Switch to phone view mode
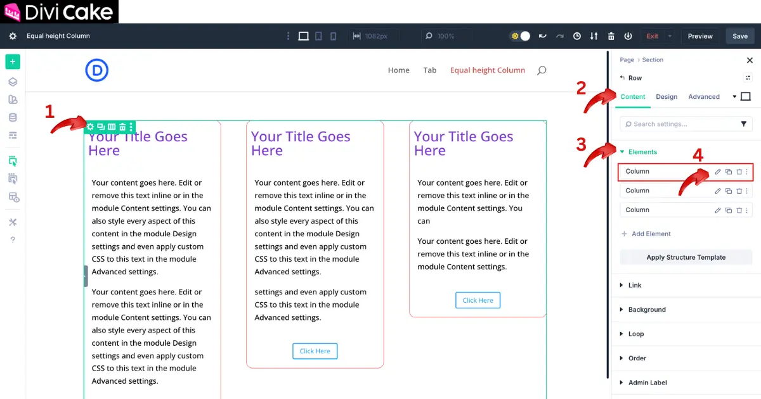The width and height of the screenshot is (761, 399). (x=334, y=36)
